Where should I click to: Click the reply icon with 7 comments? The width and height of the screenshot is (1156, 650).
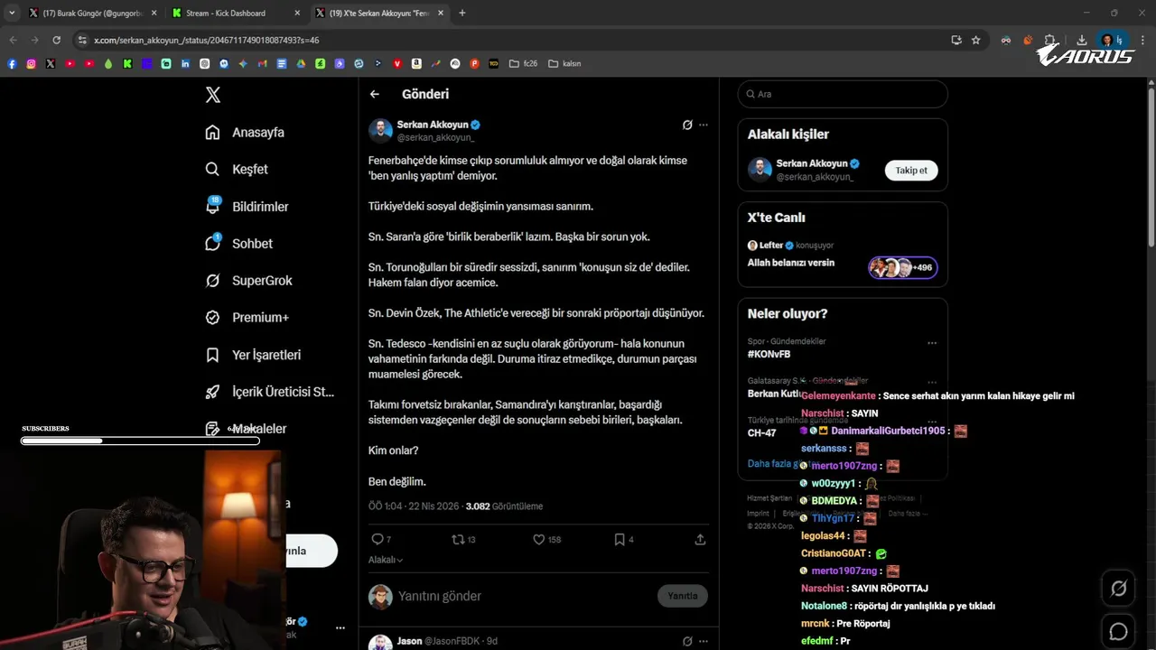click(x=378, y=539)
